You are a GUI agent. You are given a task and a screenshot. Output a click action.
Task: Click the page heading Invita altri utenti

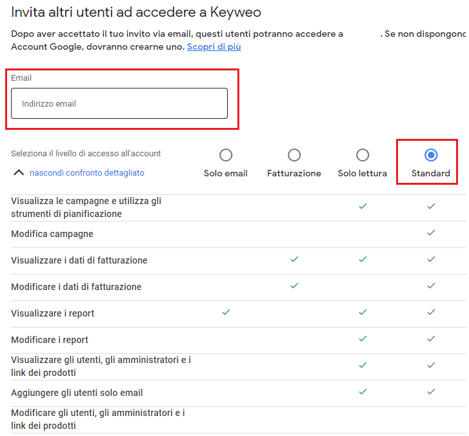click(x=136, y=12)
